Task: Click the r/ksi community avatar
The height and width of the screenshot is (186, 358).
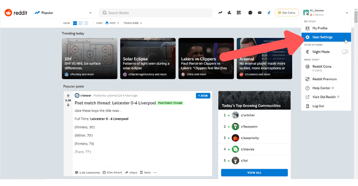Action: pyautogui.click(x=235, y=160)
